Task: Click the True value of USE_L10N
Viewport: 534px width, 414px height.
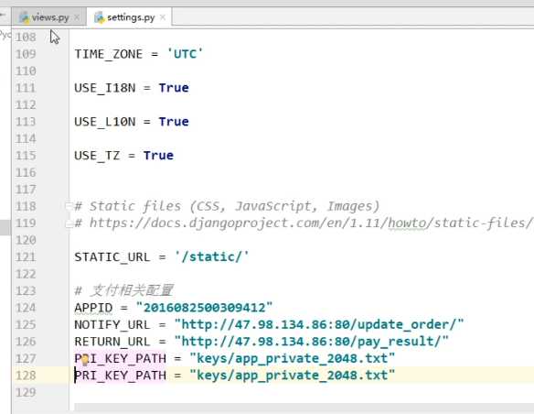Action: pos(174,122)
